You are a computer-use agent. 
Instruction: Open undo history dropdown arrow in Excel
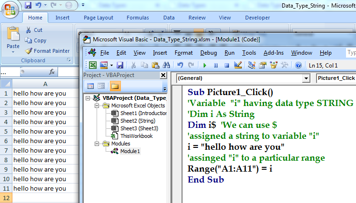tap(46, 5)
